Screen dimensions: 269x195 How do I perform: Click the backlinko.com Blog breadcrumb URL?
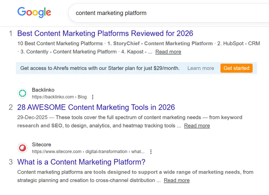[x=59, y=97]
